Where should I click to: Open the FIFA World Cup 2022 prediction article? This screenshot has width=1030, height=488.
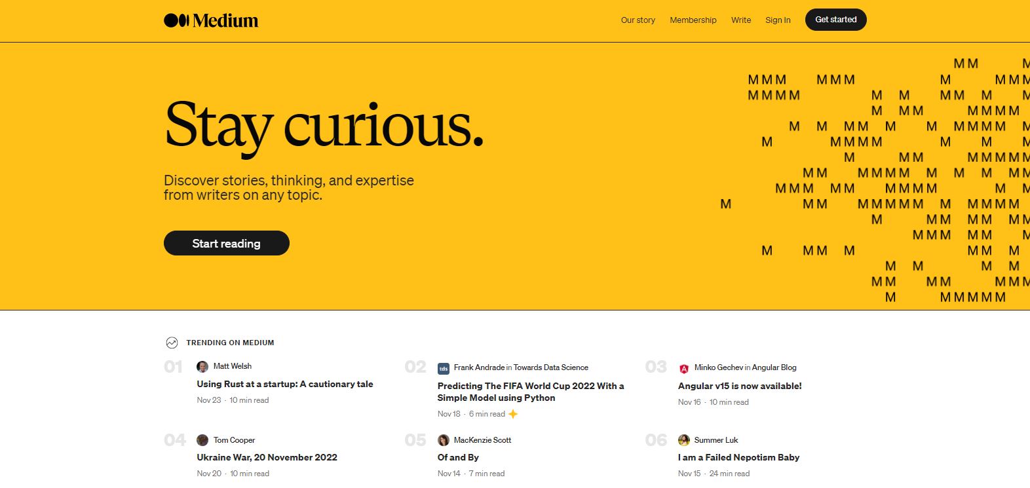click(x=531, y=392)
